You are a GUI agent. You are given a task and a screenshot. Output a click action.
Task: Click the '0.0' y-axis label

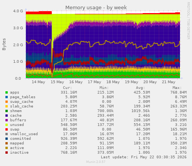point(18,78)
